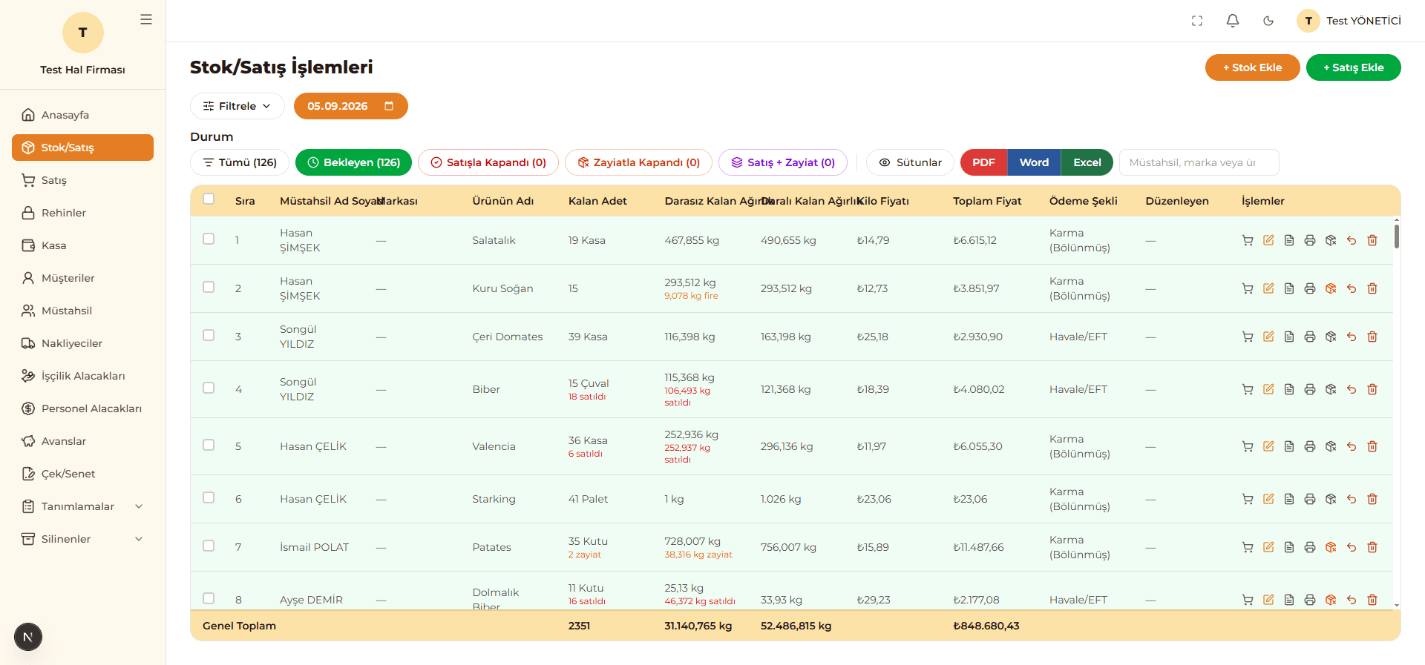Image resolution: width=1425 pixels, height=665 pixels.
Task: Select Zayiatla Kapandı (0) filter
Action: coord(638,162)
